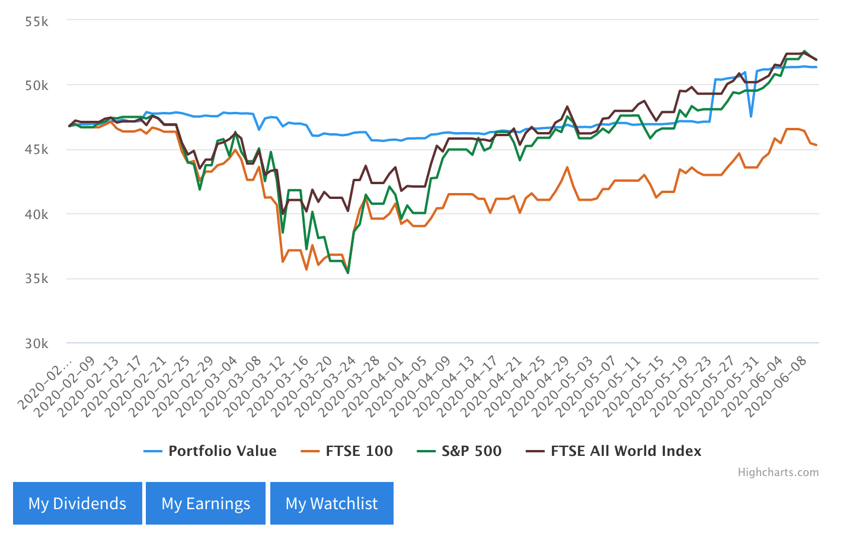Viewport: 850px width, 540px height.
Task: Open My Earnings
Action: (x=205, y=503)
